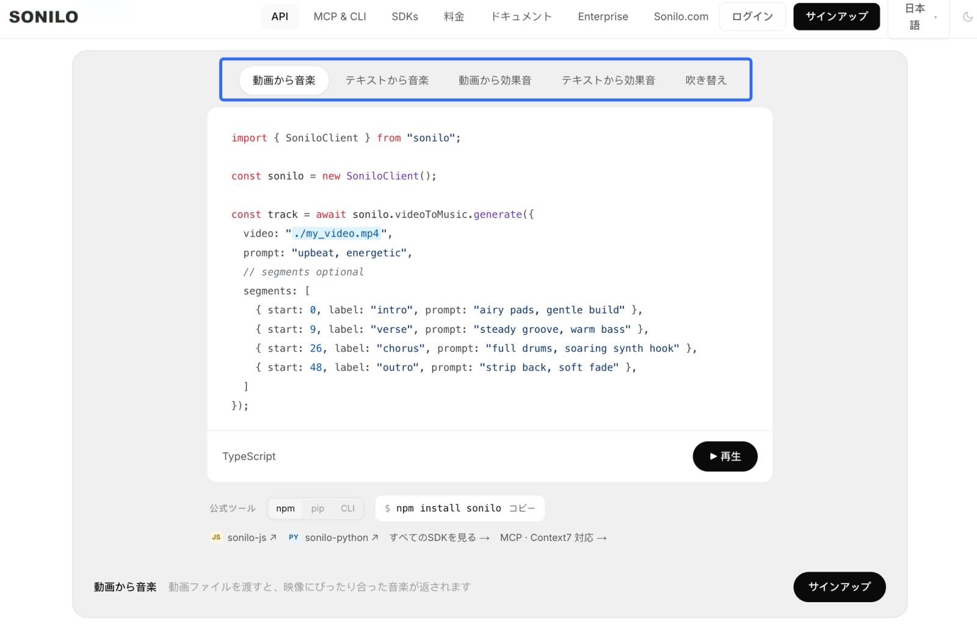Open the API nav item
Screen dimensions: 977x629
[280, 16]
